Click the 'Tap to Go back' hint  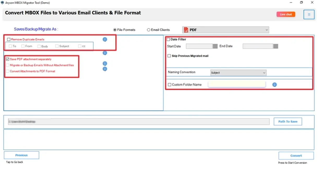point(15,162)
